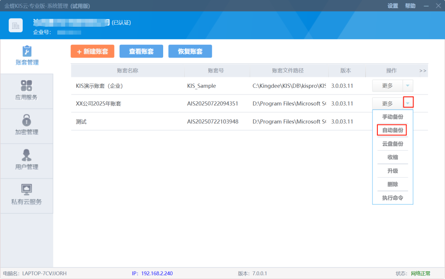This screenshot has height=279, width=445.
Task: Choose 删除 in the dropdown menu
Action: coord(393,184)
